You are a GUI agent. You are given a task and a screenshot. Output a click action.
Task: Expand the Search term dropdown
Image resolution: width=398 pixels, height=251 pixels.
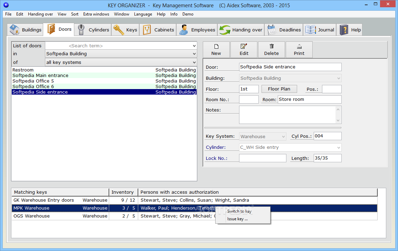tap(194, 46)
